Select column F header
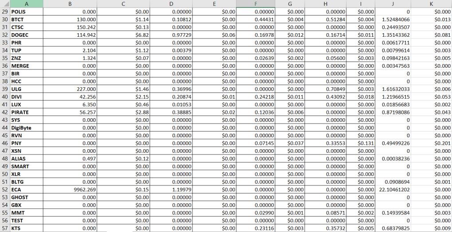The image size is (452, 232). tap(255, 4)
